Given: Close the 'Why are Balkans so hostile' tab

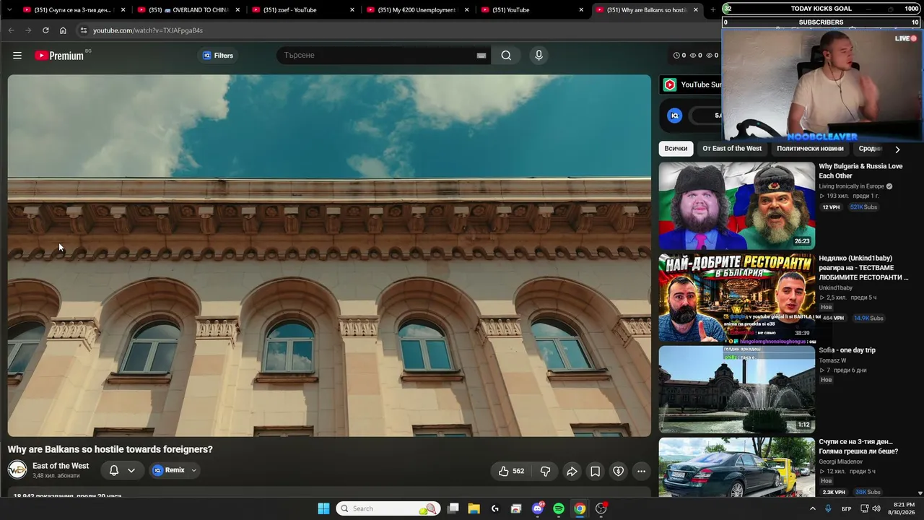Looking at the screenshot, I should point(696,10).
